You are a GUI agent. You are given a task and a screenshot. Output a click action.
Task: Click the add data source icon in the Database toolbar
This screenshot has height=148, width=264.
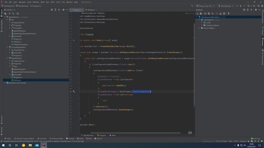pyautogui.click(x=197, y=14)
